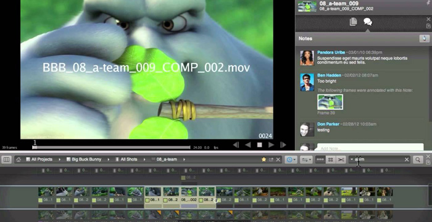
Task: Click the playback scrub bar
Action: pos(111,147)
